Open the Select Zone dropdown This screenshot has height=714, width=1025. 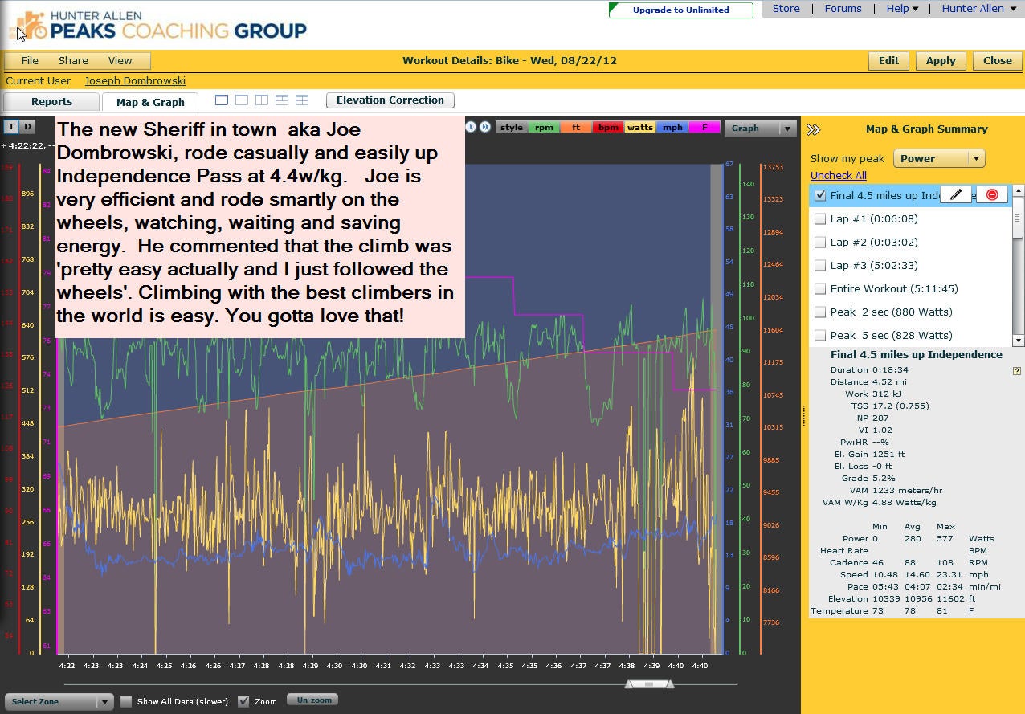[59, 701]
